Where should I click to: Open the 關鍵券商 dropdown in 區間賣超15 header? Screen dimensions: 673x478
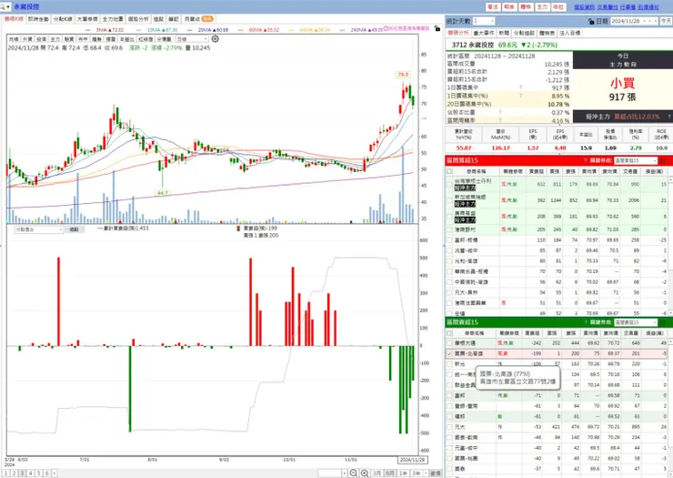[x=655, y=322]
